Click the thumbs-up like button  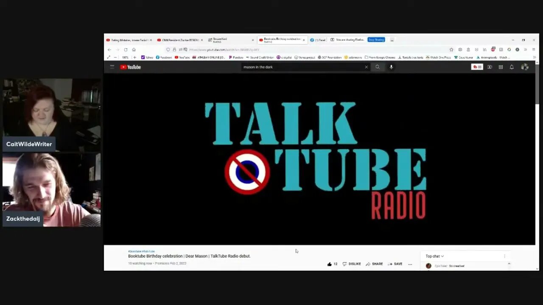pyautogui.click(x=332, y=264)
